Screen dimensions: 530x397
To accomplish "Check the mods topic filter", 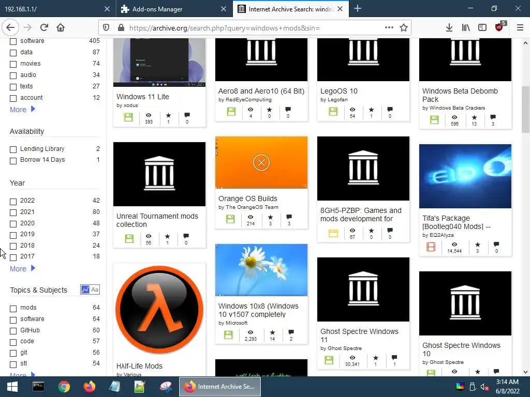I will tap(13, 309).
